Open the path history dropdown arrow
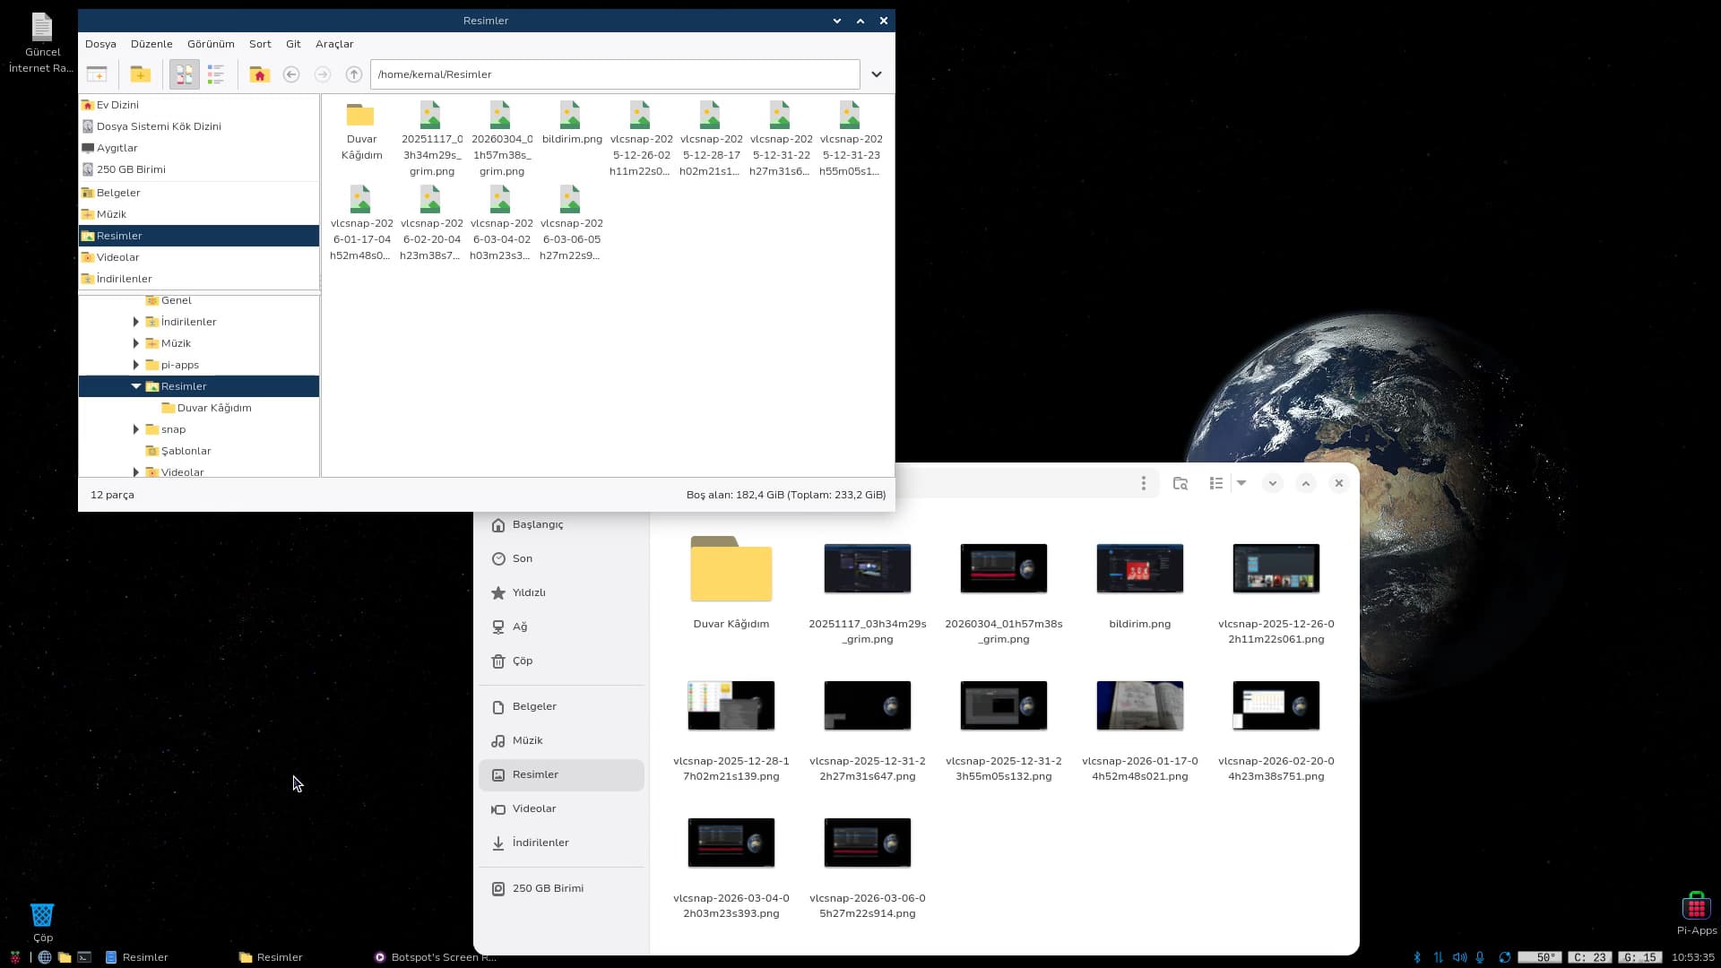Screen dimensions: 1721x968 (877, 74)
